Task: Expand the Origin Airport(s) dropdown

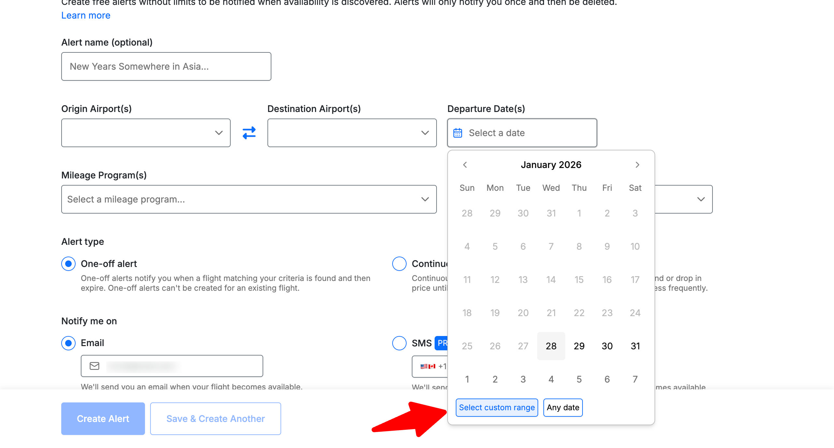Action: coord(146,133)
